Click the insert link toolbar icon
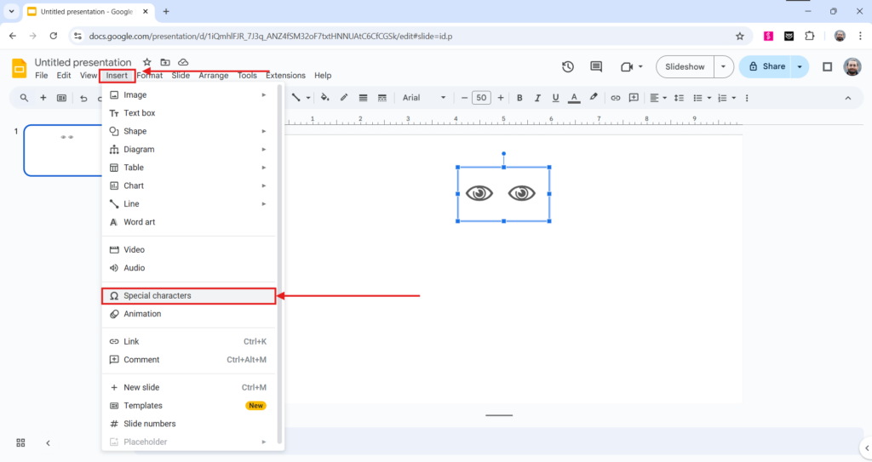The height and width of the screenshot is (462, 872). point(616,98)
